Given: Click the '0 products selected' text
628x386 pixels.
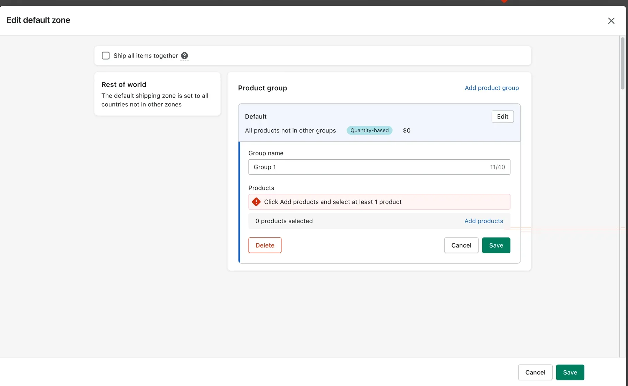Looking at the screenshot, I should pyautogui.click(x=284, y=221).
